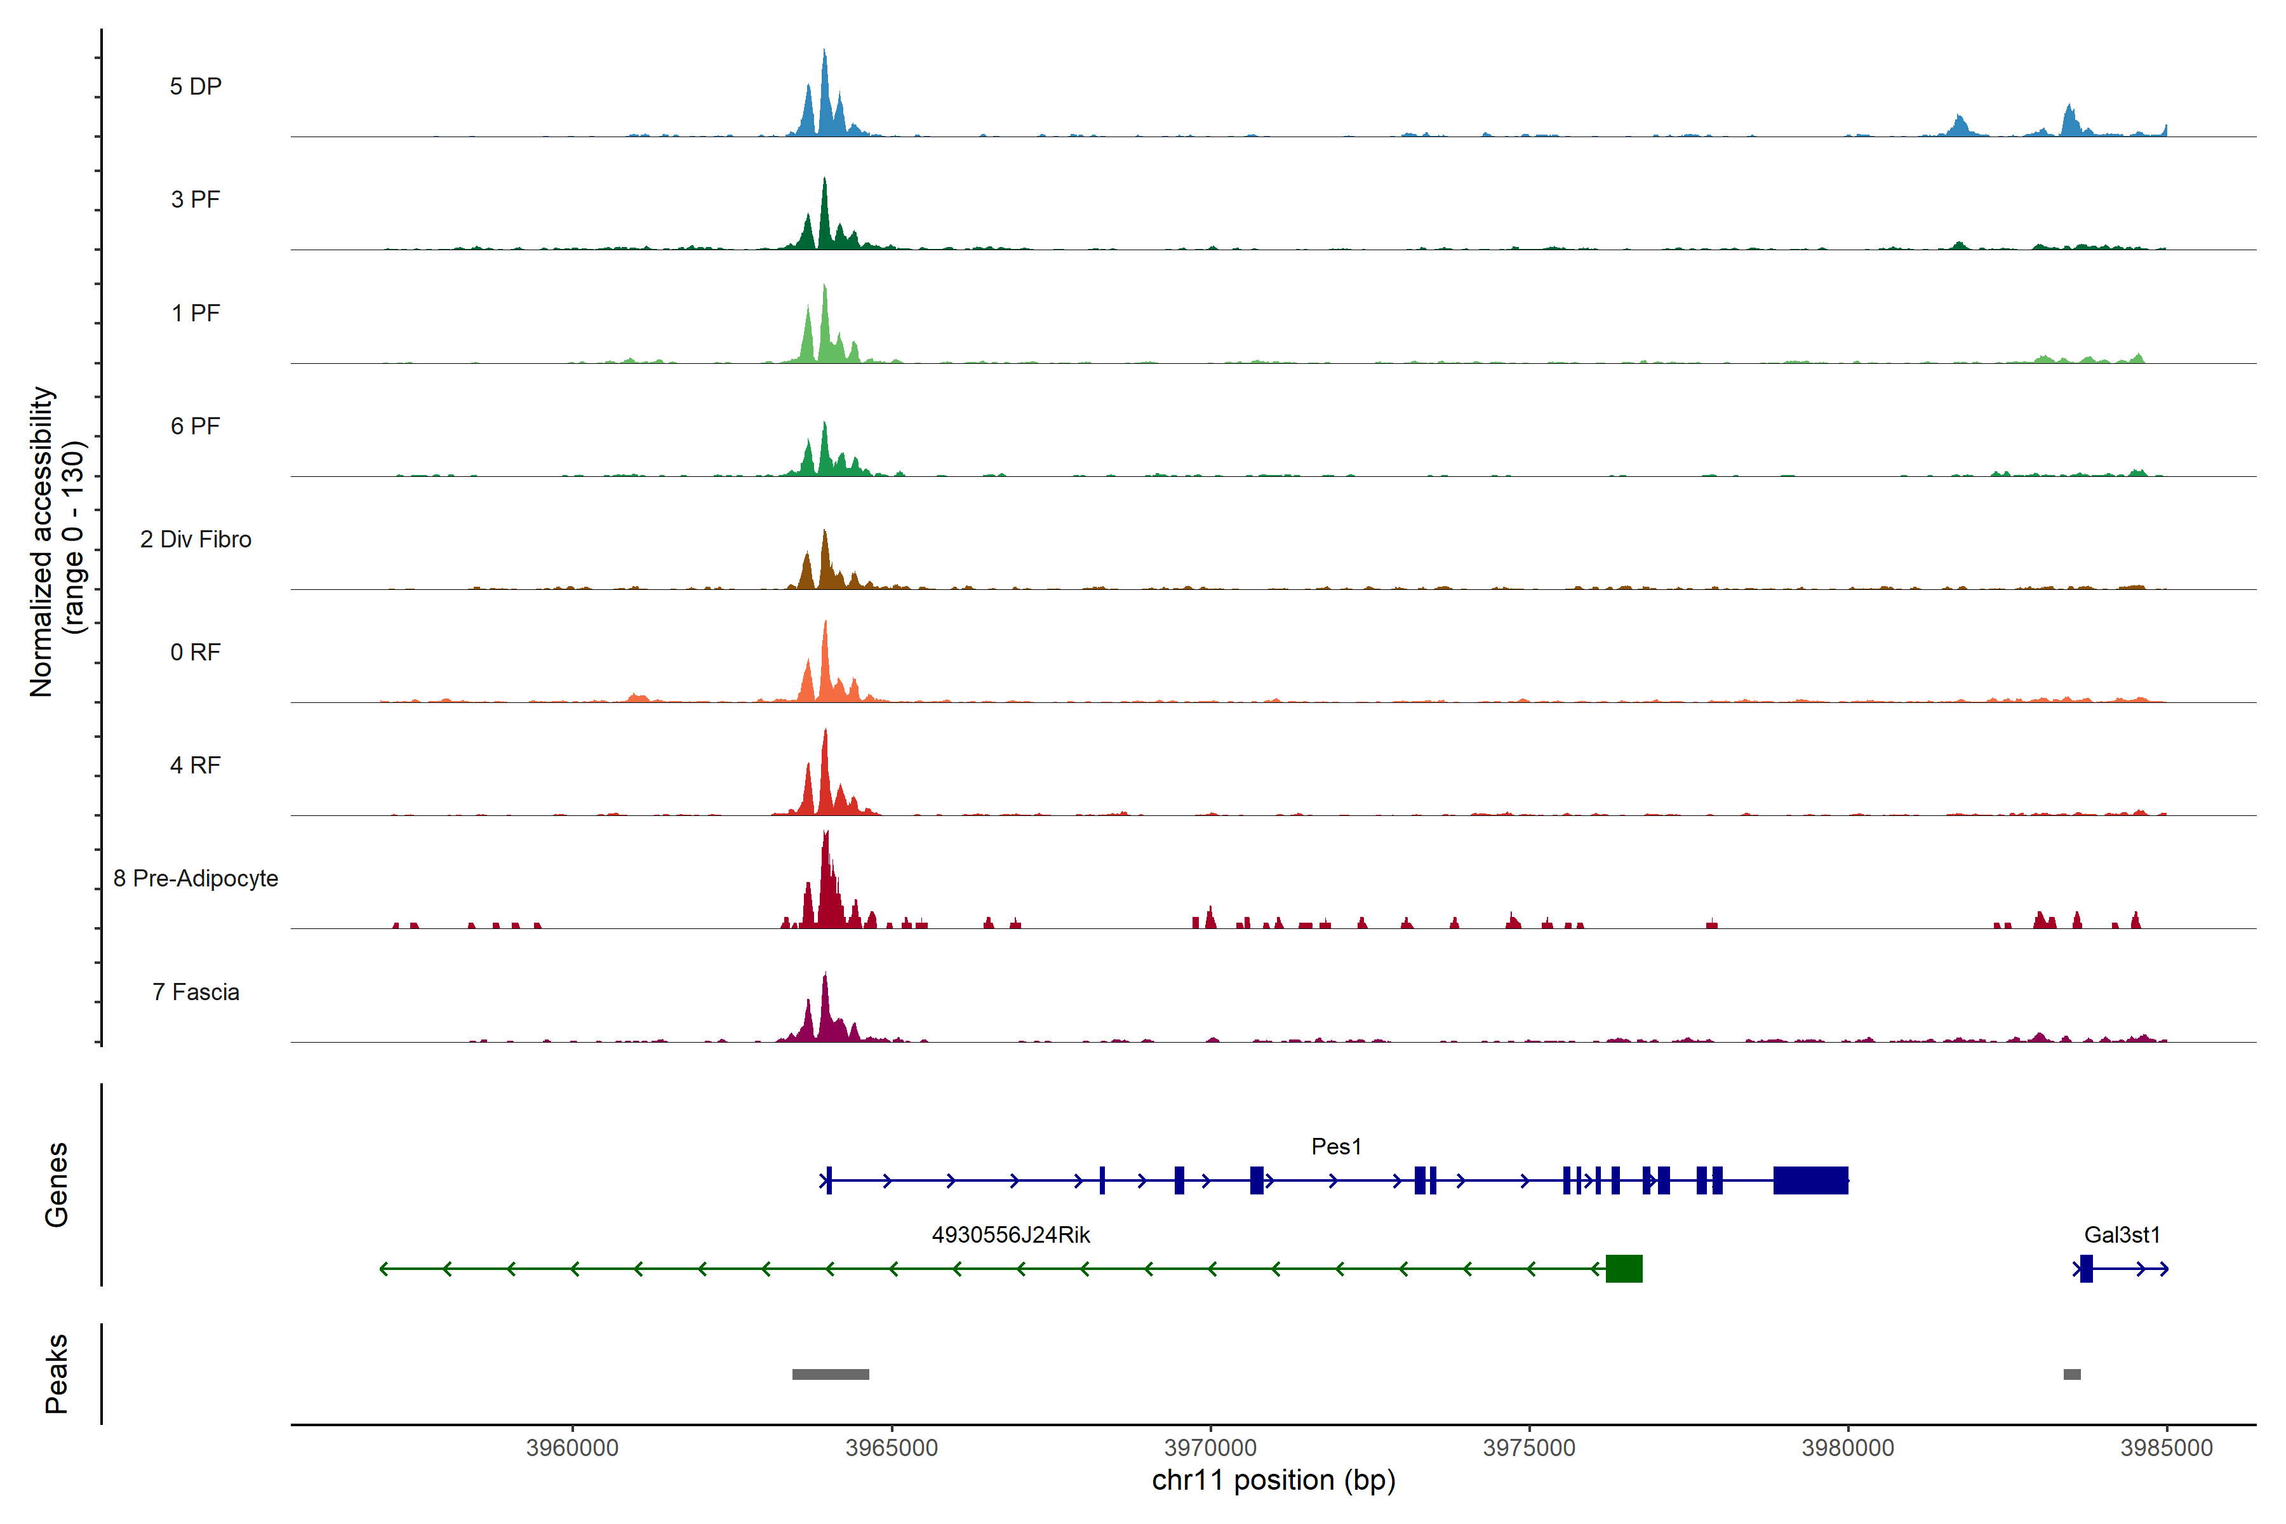The height and width of the screenshot is (1524, 2286).
Task: Click the wide gray peak bar
Action: point(830,1374)
